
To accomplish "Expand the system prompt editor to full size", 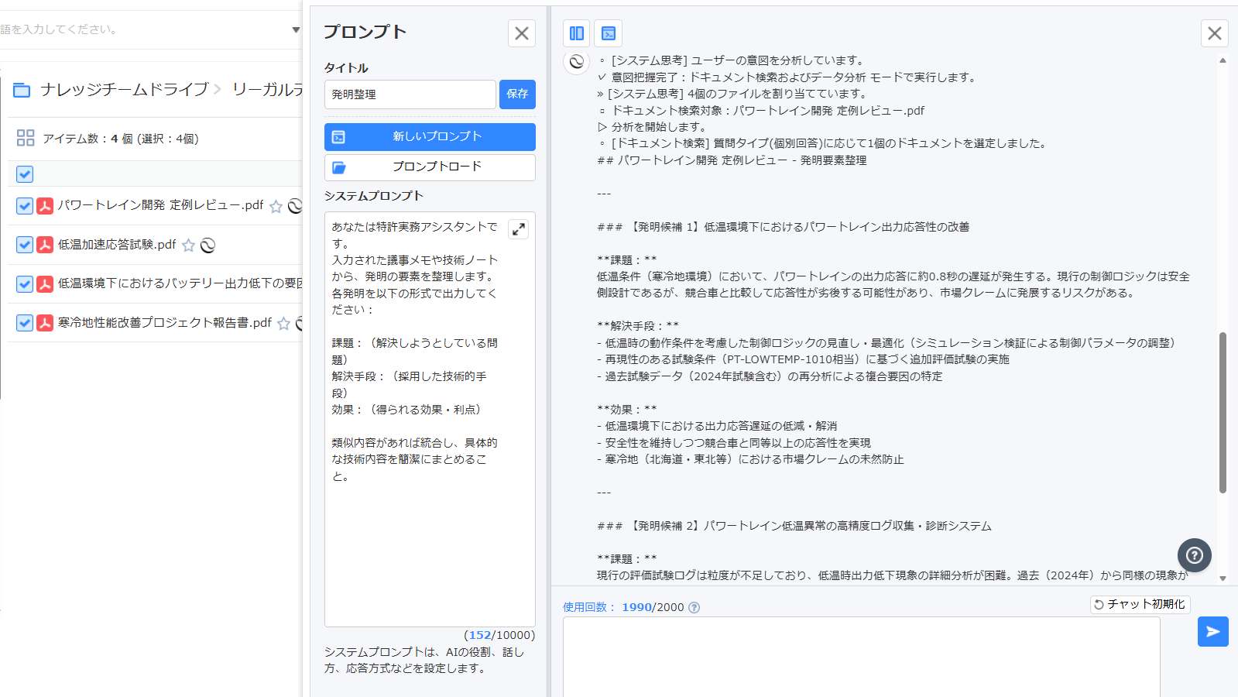I will 518,228.
